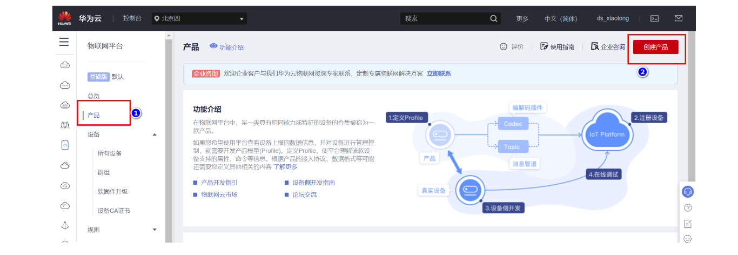The height and width of the screenshot is (255, 738).
Task: Click the Huawei logo
Action: (x=65, y=18)
